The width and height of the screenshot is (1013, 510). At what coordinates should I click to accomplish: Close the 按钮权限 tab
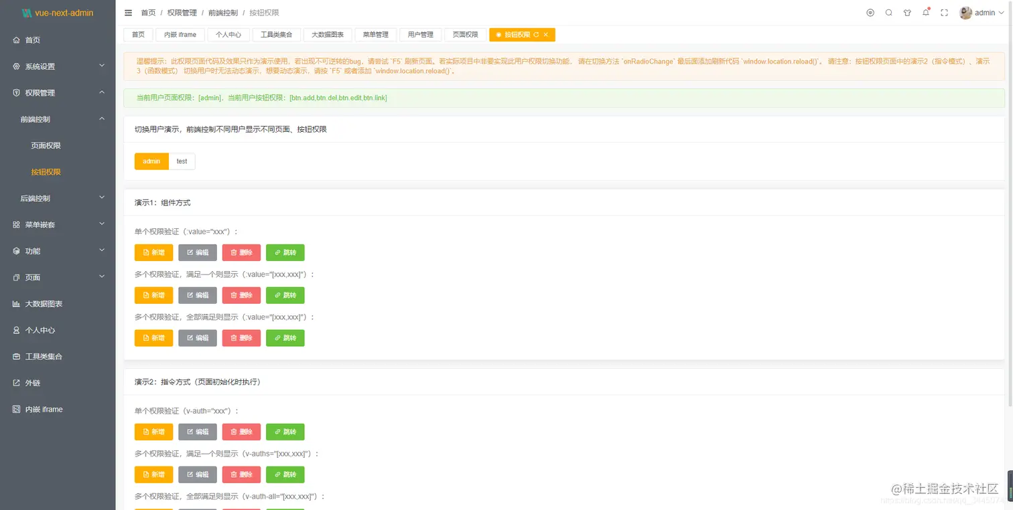click(546, 35)
